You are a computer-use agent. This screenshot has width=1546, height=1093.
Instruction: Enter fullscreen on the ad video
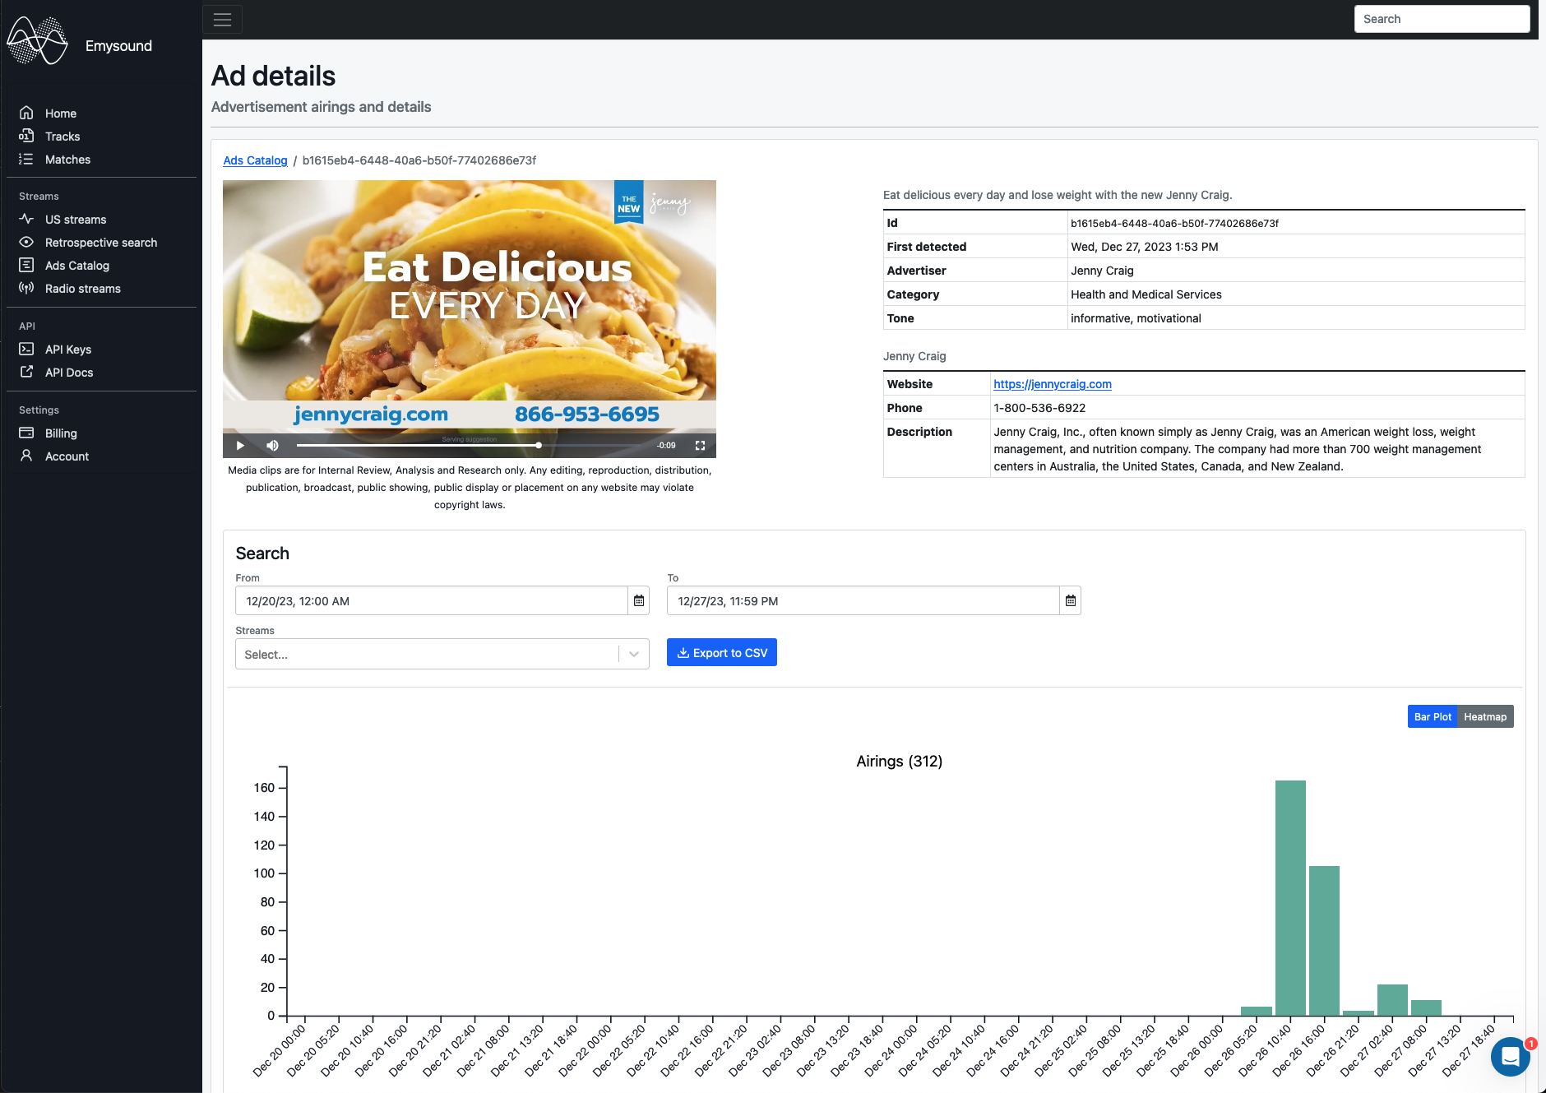(700, 446)
